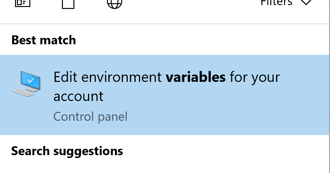Select the Apps filter icon

click(x=22, y=3)
